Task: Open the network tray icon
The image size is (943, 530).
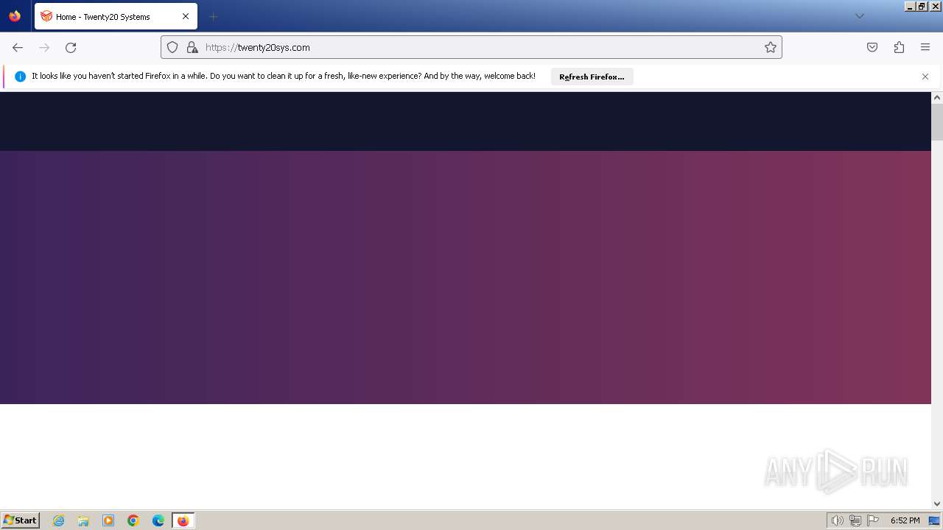Action: (x=855, y=520)
